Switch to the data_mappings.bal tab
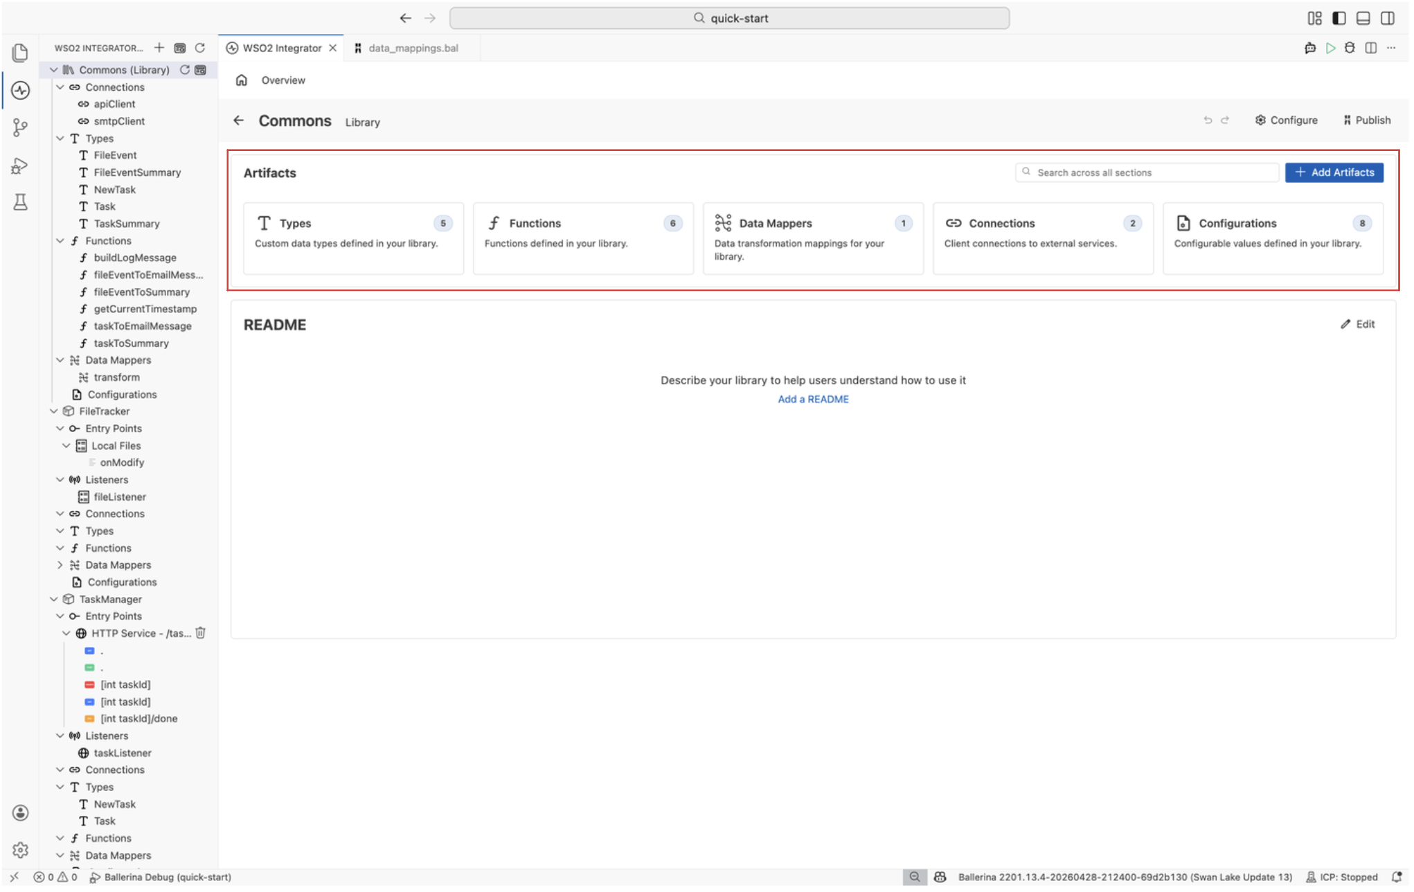Viewport: 1414px width, 892px height. click(412, 48)
